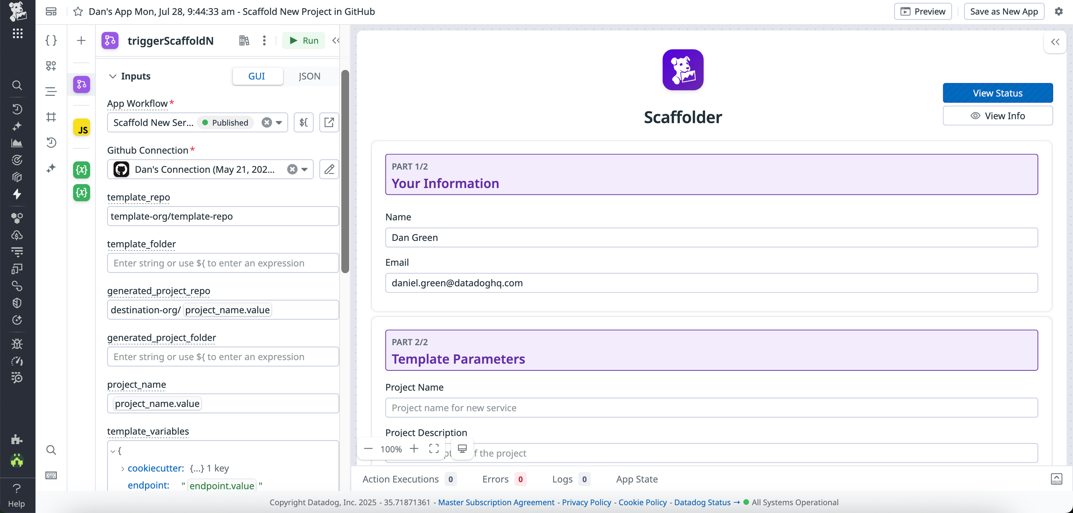The image size is (1073, 513).
Task: Click Save as New App
Action: tap(1004, 11)
